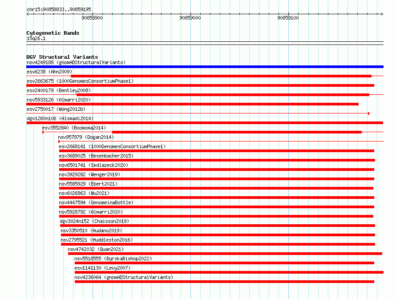Select the 15q26.1 band label
The image size is (396, 299).
click(x=36, y=38)
